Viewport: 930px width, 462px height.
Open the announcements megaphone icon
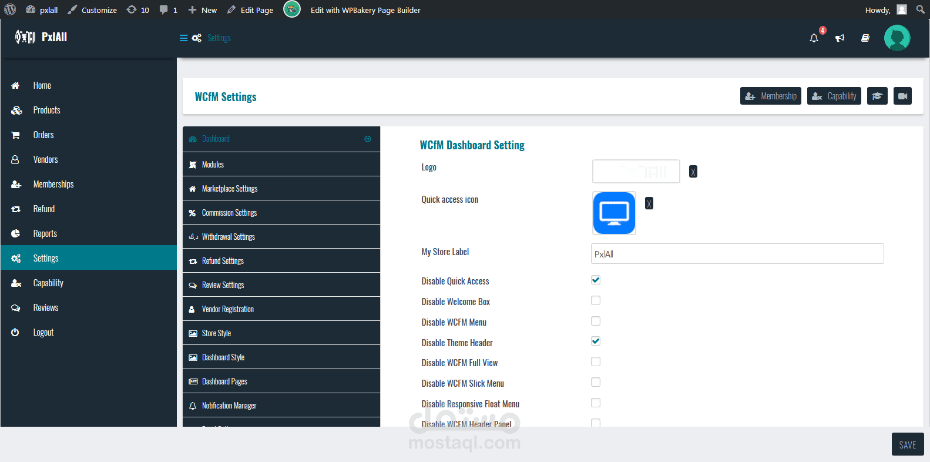click(840, 38)
